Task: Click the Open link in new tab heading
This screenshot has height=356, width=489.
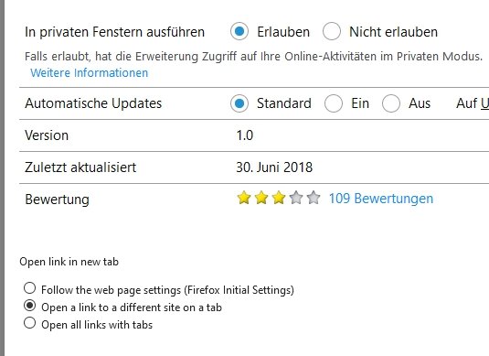Action: coord(69,262)
